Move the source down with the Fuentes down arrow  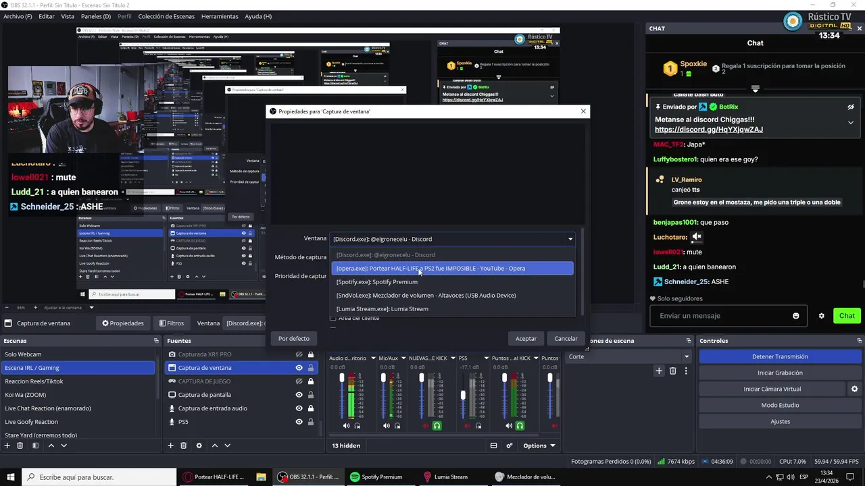(x=227, y=446)
